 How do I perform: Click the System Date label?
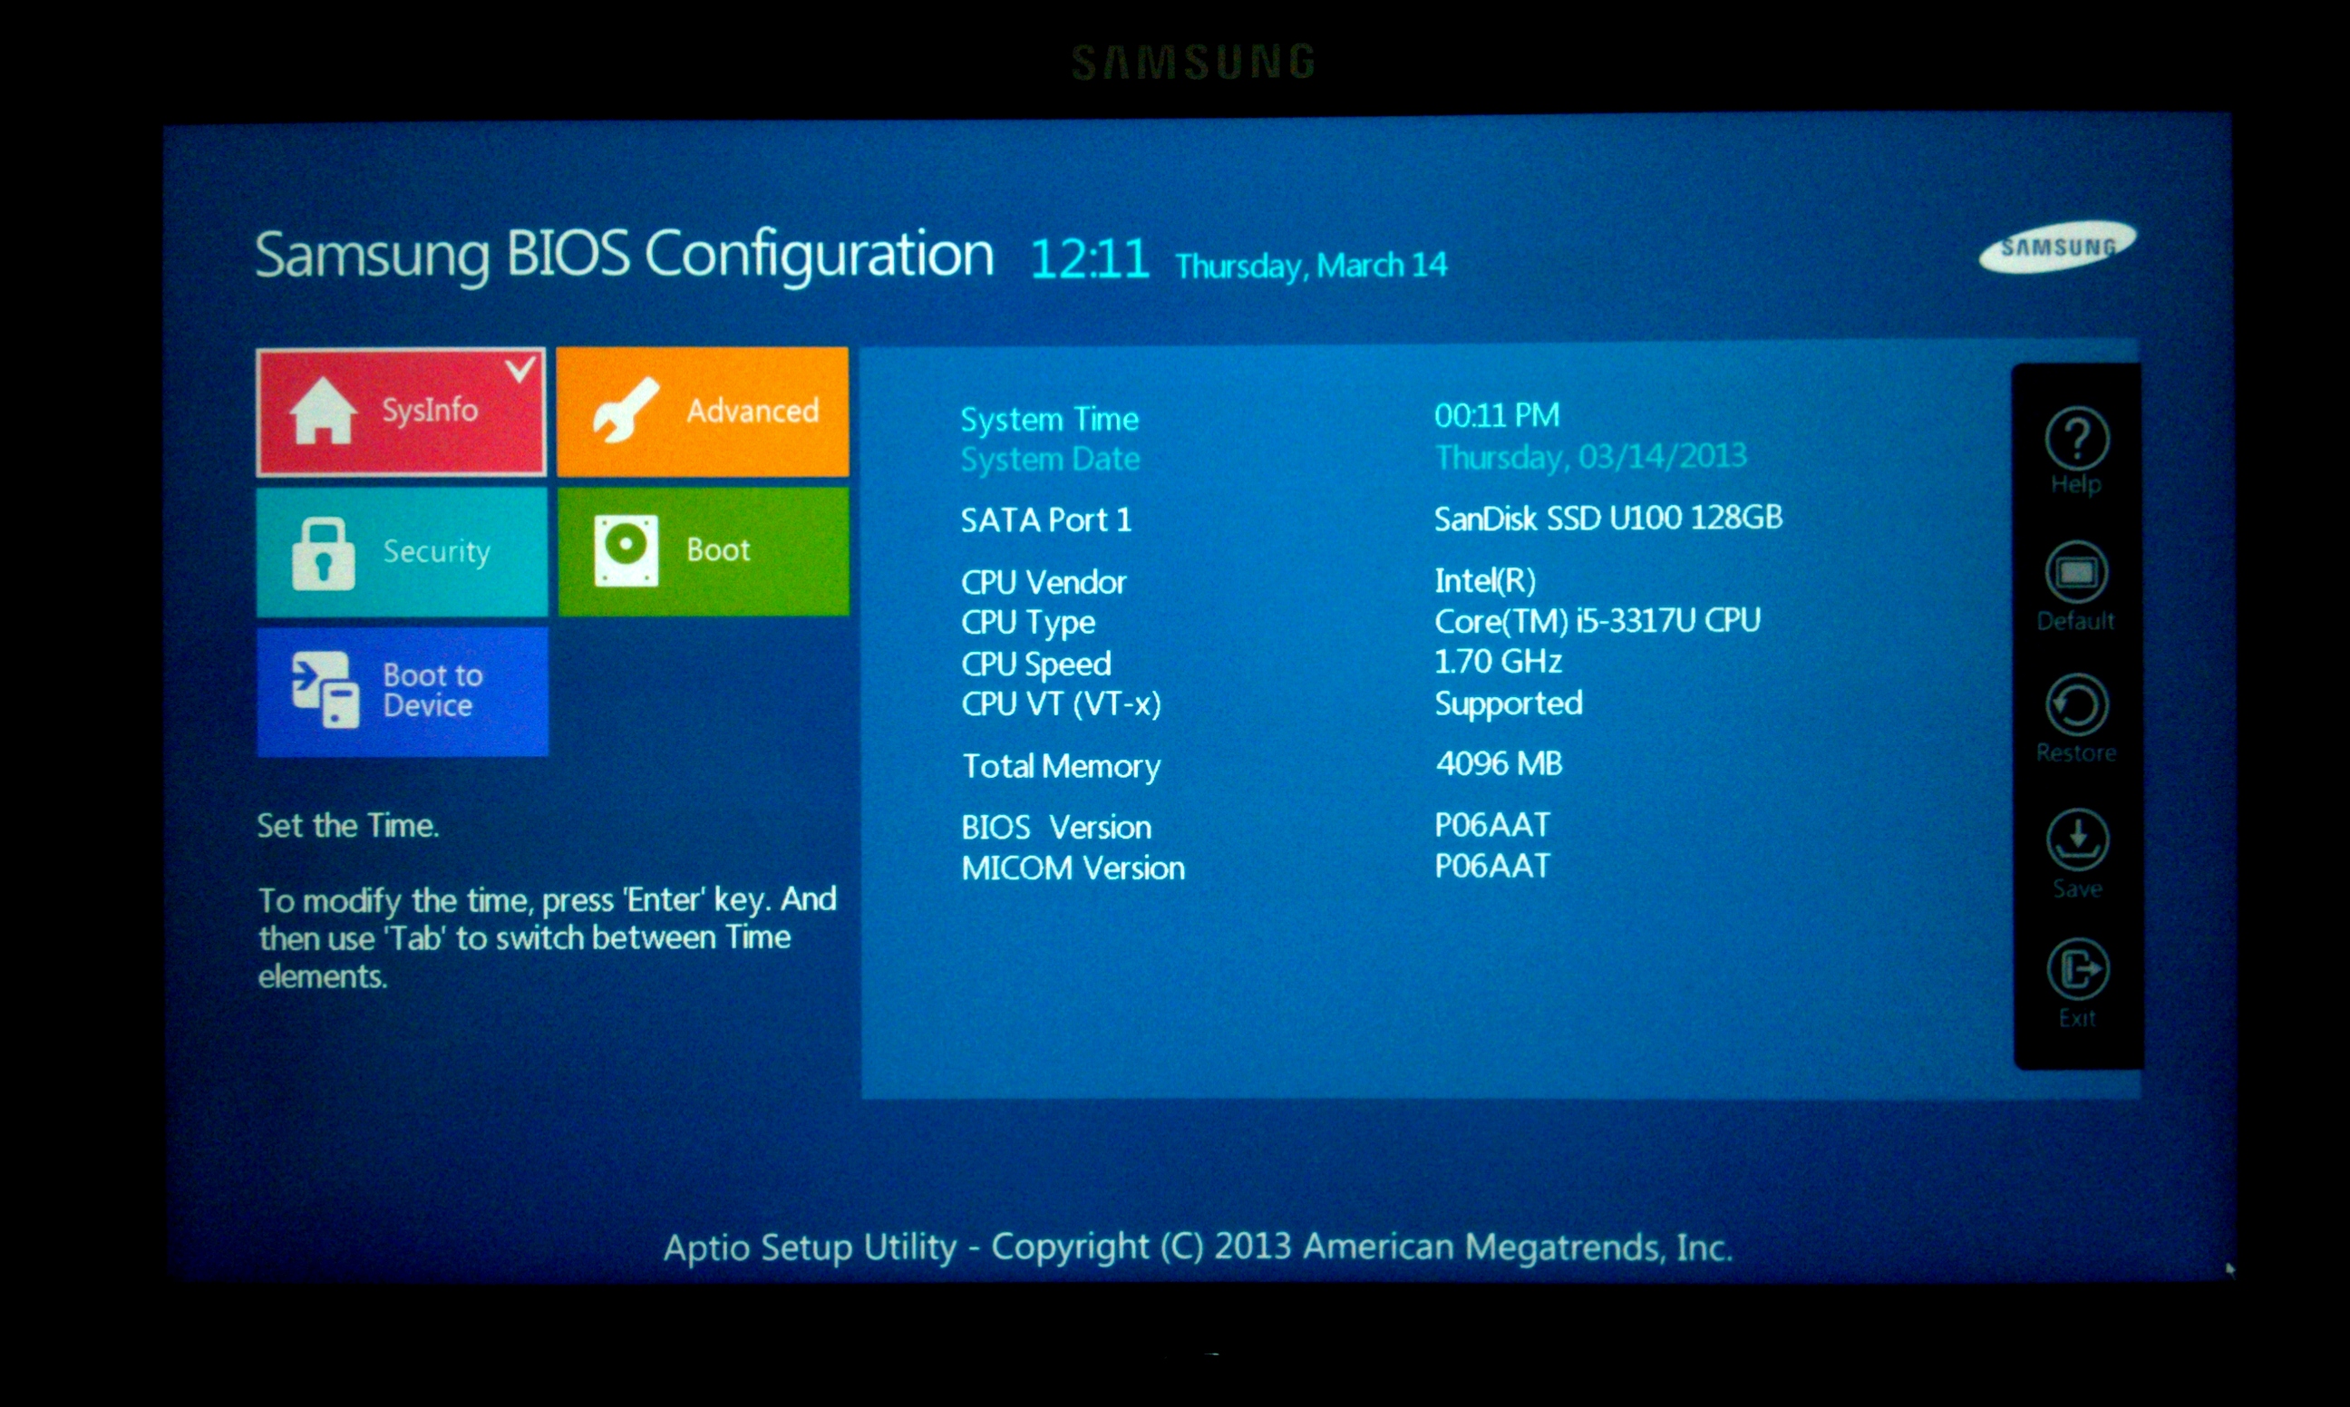tap(1051, 460)
